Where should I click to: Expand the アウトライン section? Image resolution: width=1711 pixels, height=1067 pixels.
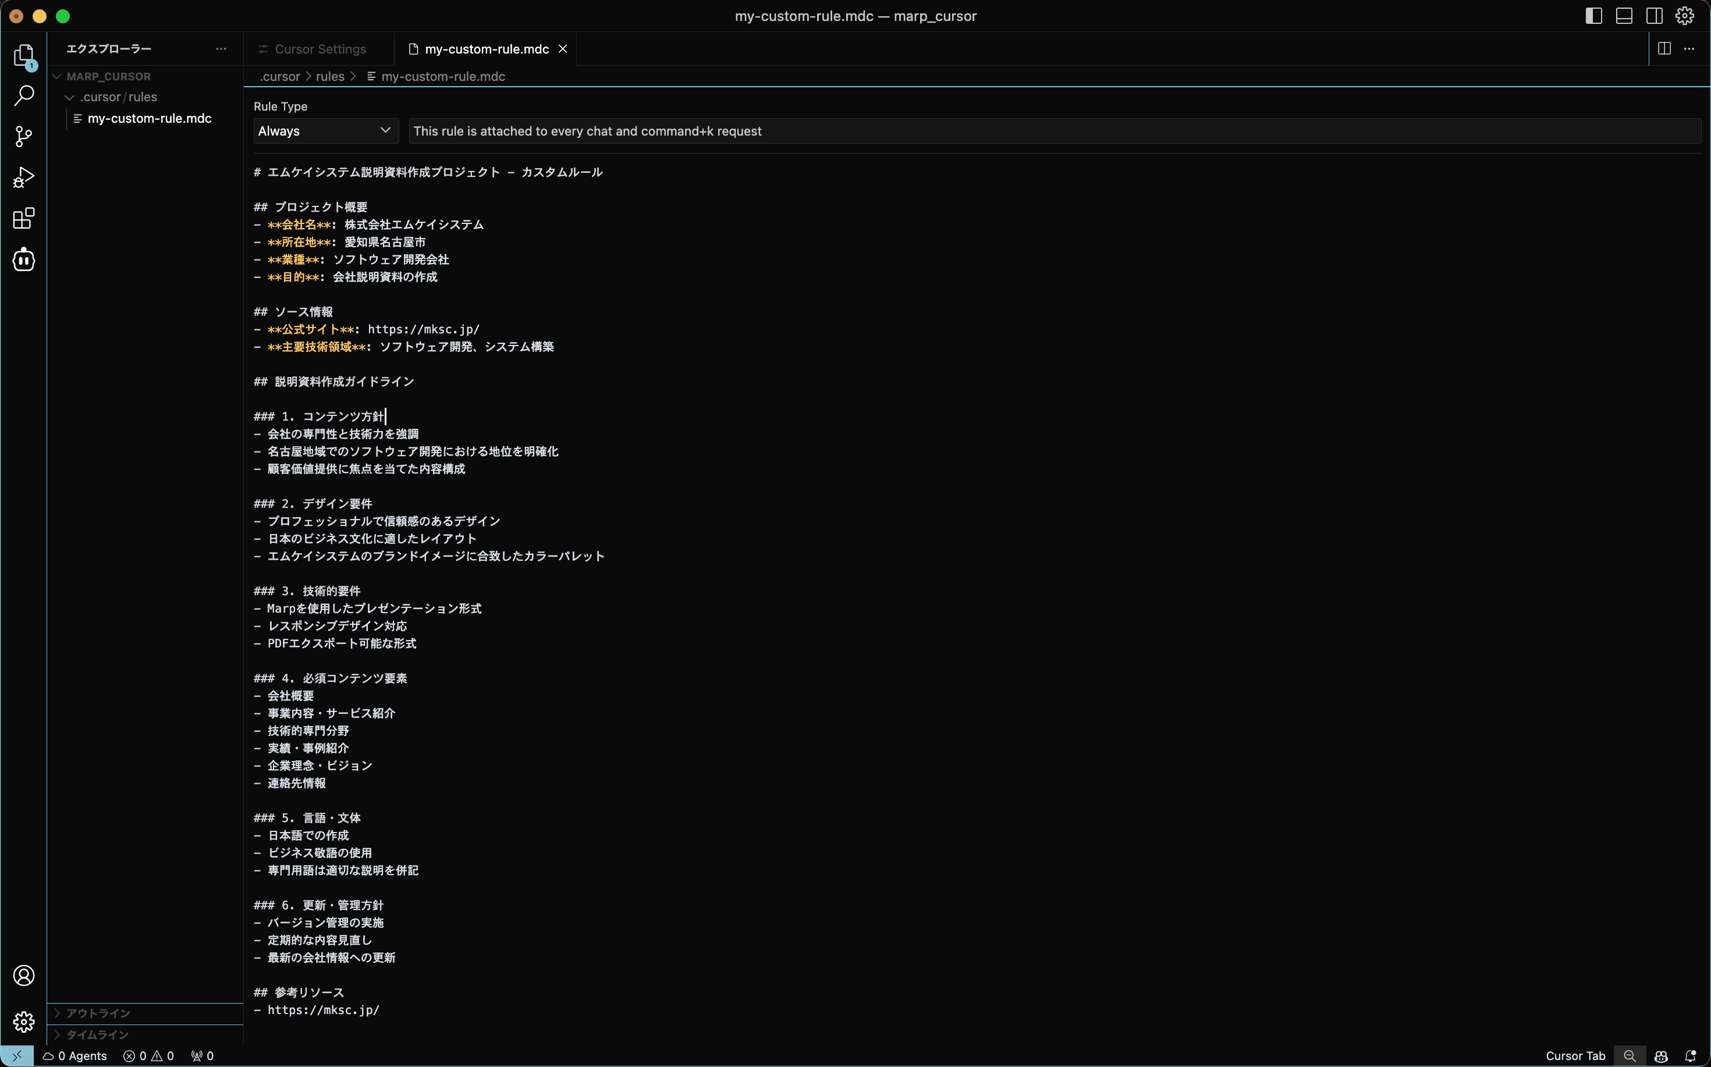tap(98, 1013)
